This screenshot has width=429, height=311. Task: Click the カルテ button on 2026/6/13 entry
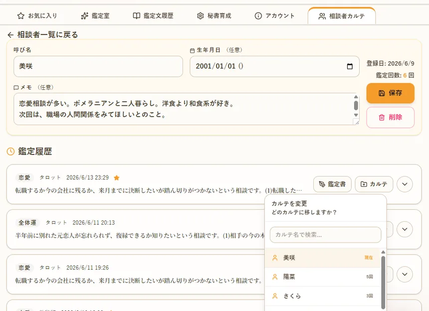pos(374,184)
